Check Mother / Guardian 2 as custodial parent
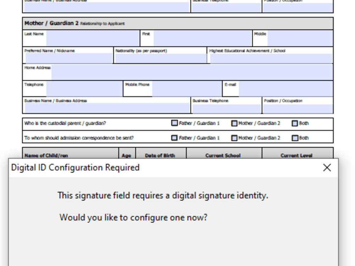Viewport: 355px width, 266px height. click(x=234, y=123)
